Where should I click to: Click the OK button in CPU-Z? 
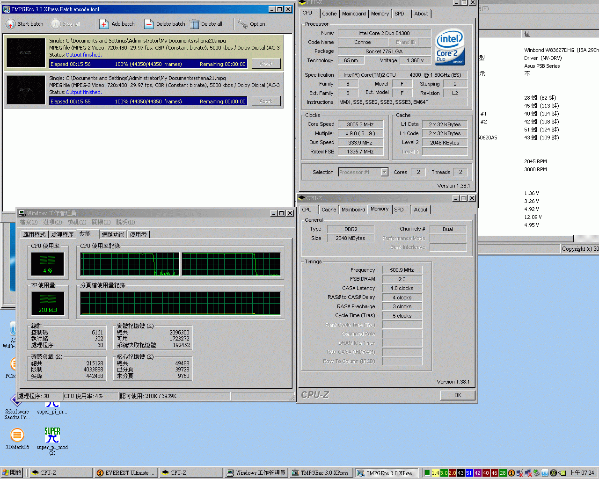coord(458,395)
